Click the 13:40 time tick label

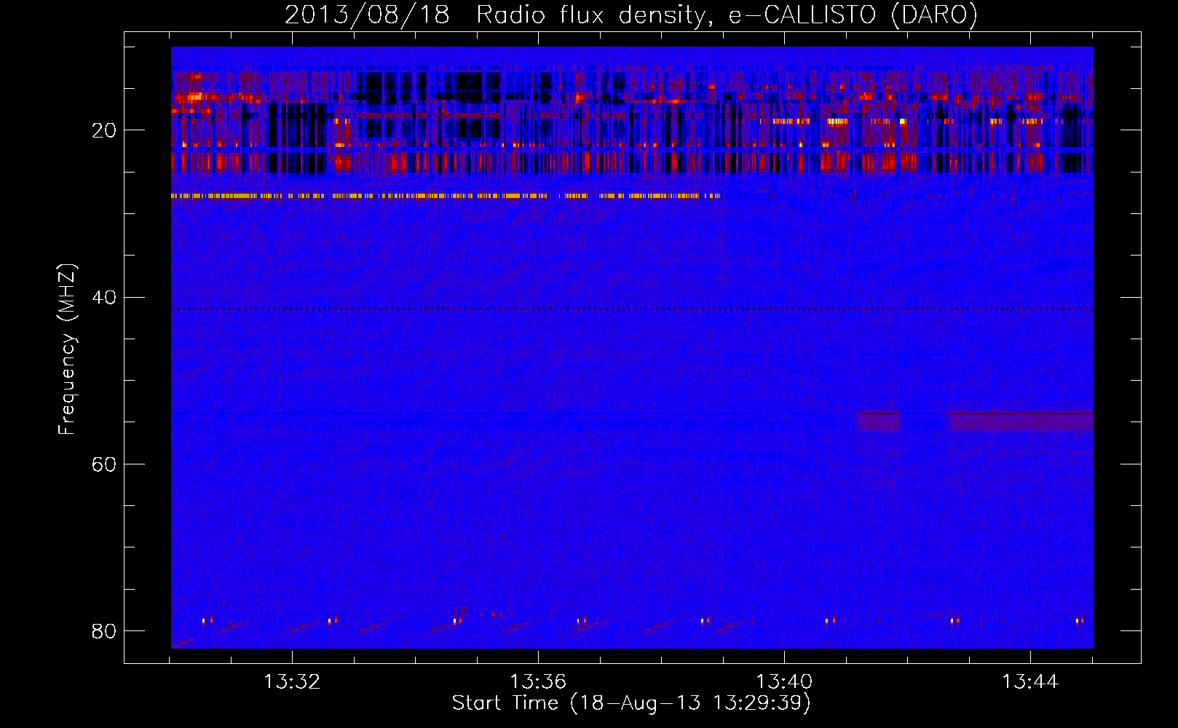pyautogui.click(x=784, y=682)
